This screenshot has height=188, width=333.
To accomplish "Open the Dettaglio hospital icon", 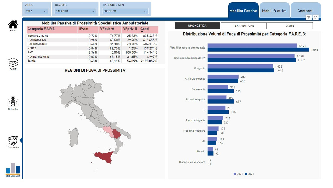I will 13,101.
